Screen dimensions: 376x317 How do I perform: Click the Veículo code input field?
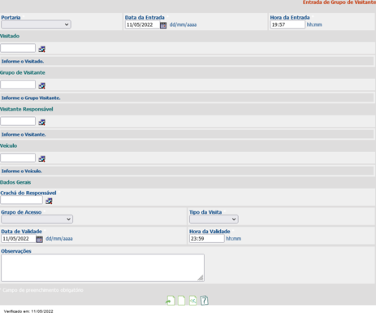pos(18,158)
